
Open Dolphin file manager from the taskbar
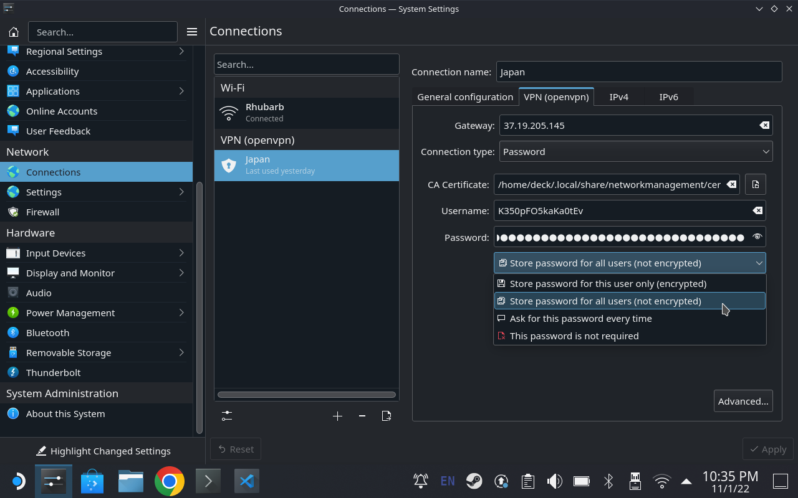click(x=131, y=481)
